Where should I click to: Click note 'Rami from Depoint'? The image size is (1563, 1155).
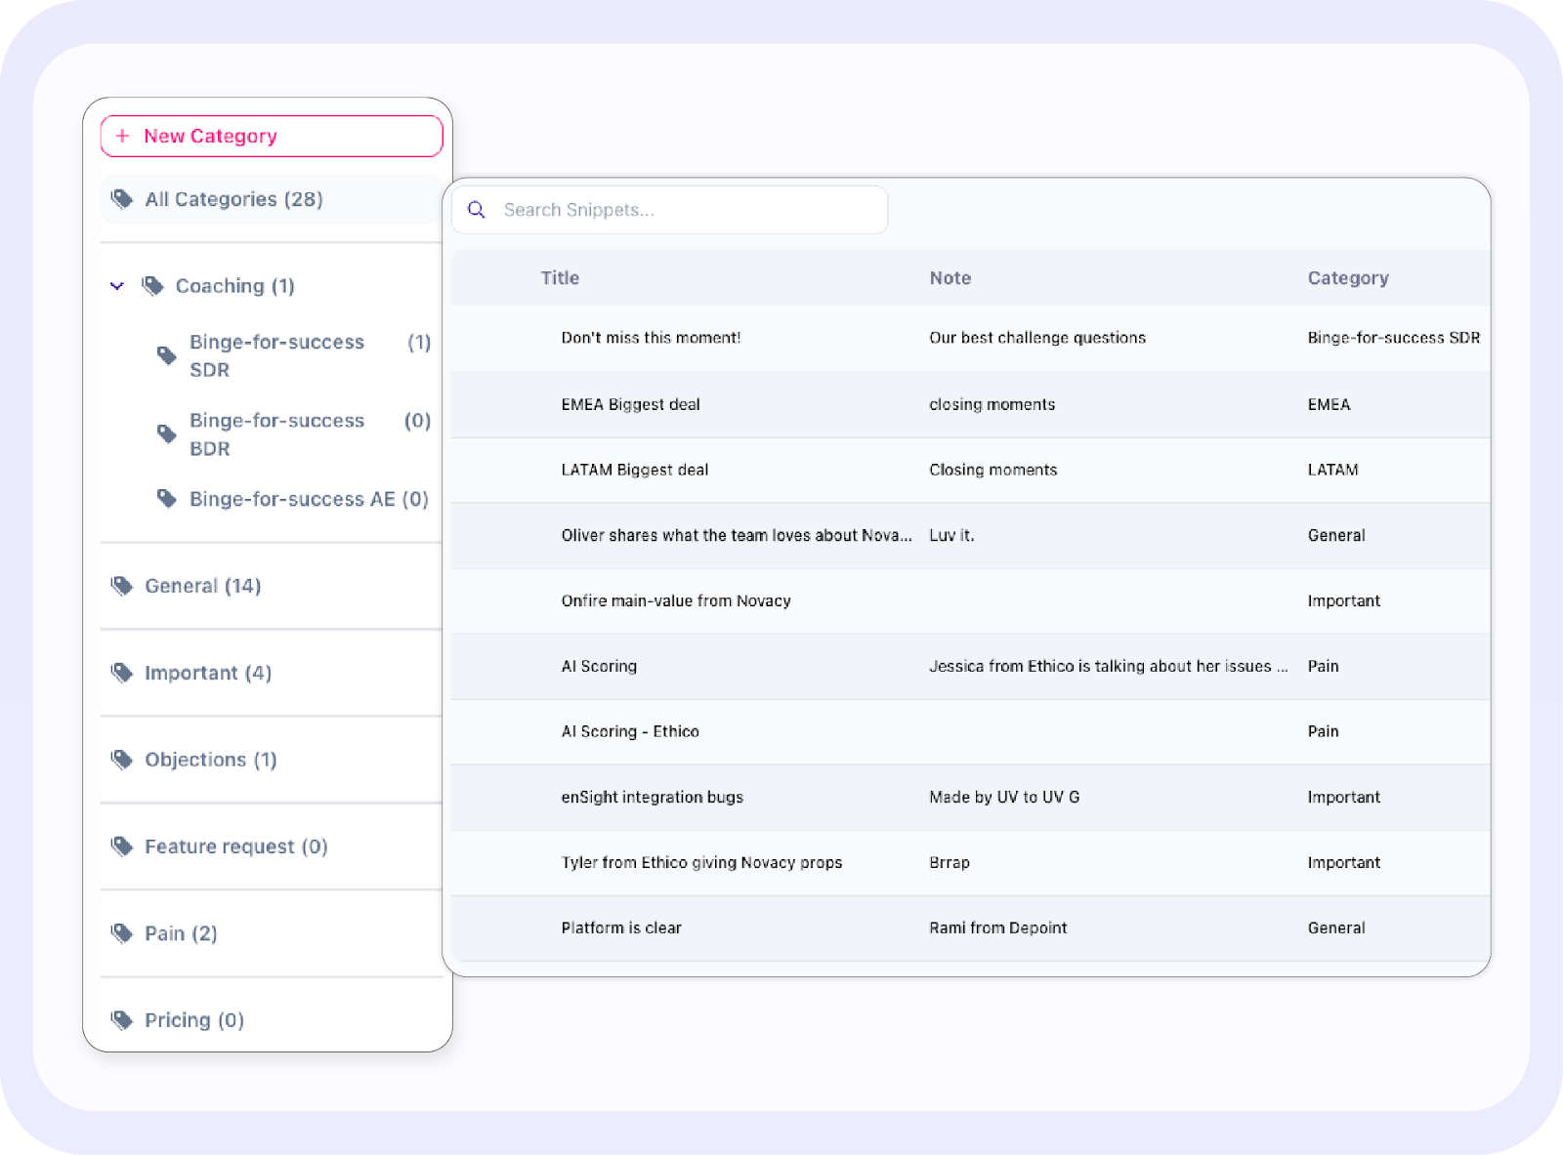coord(997,928)
